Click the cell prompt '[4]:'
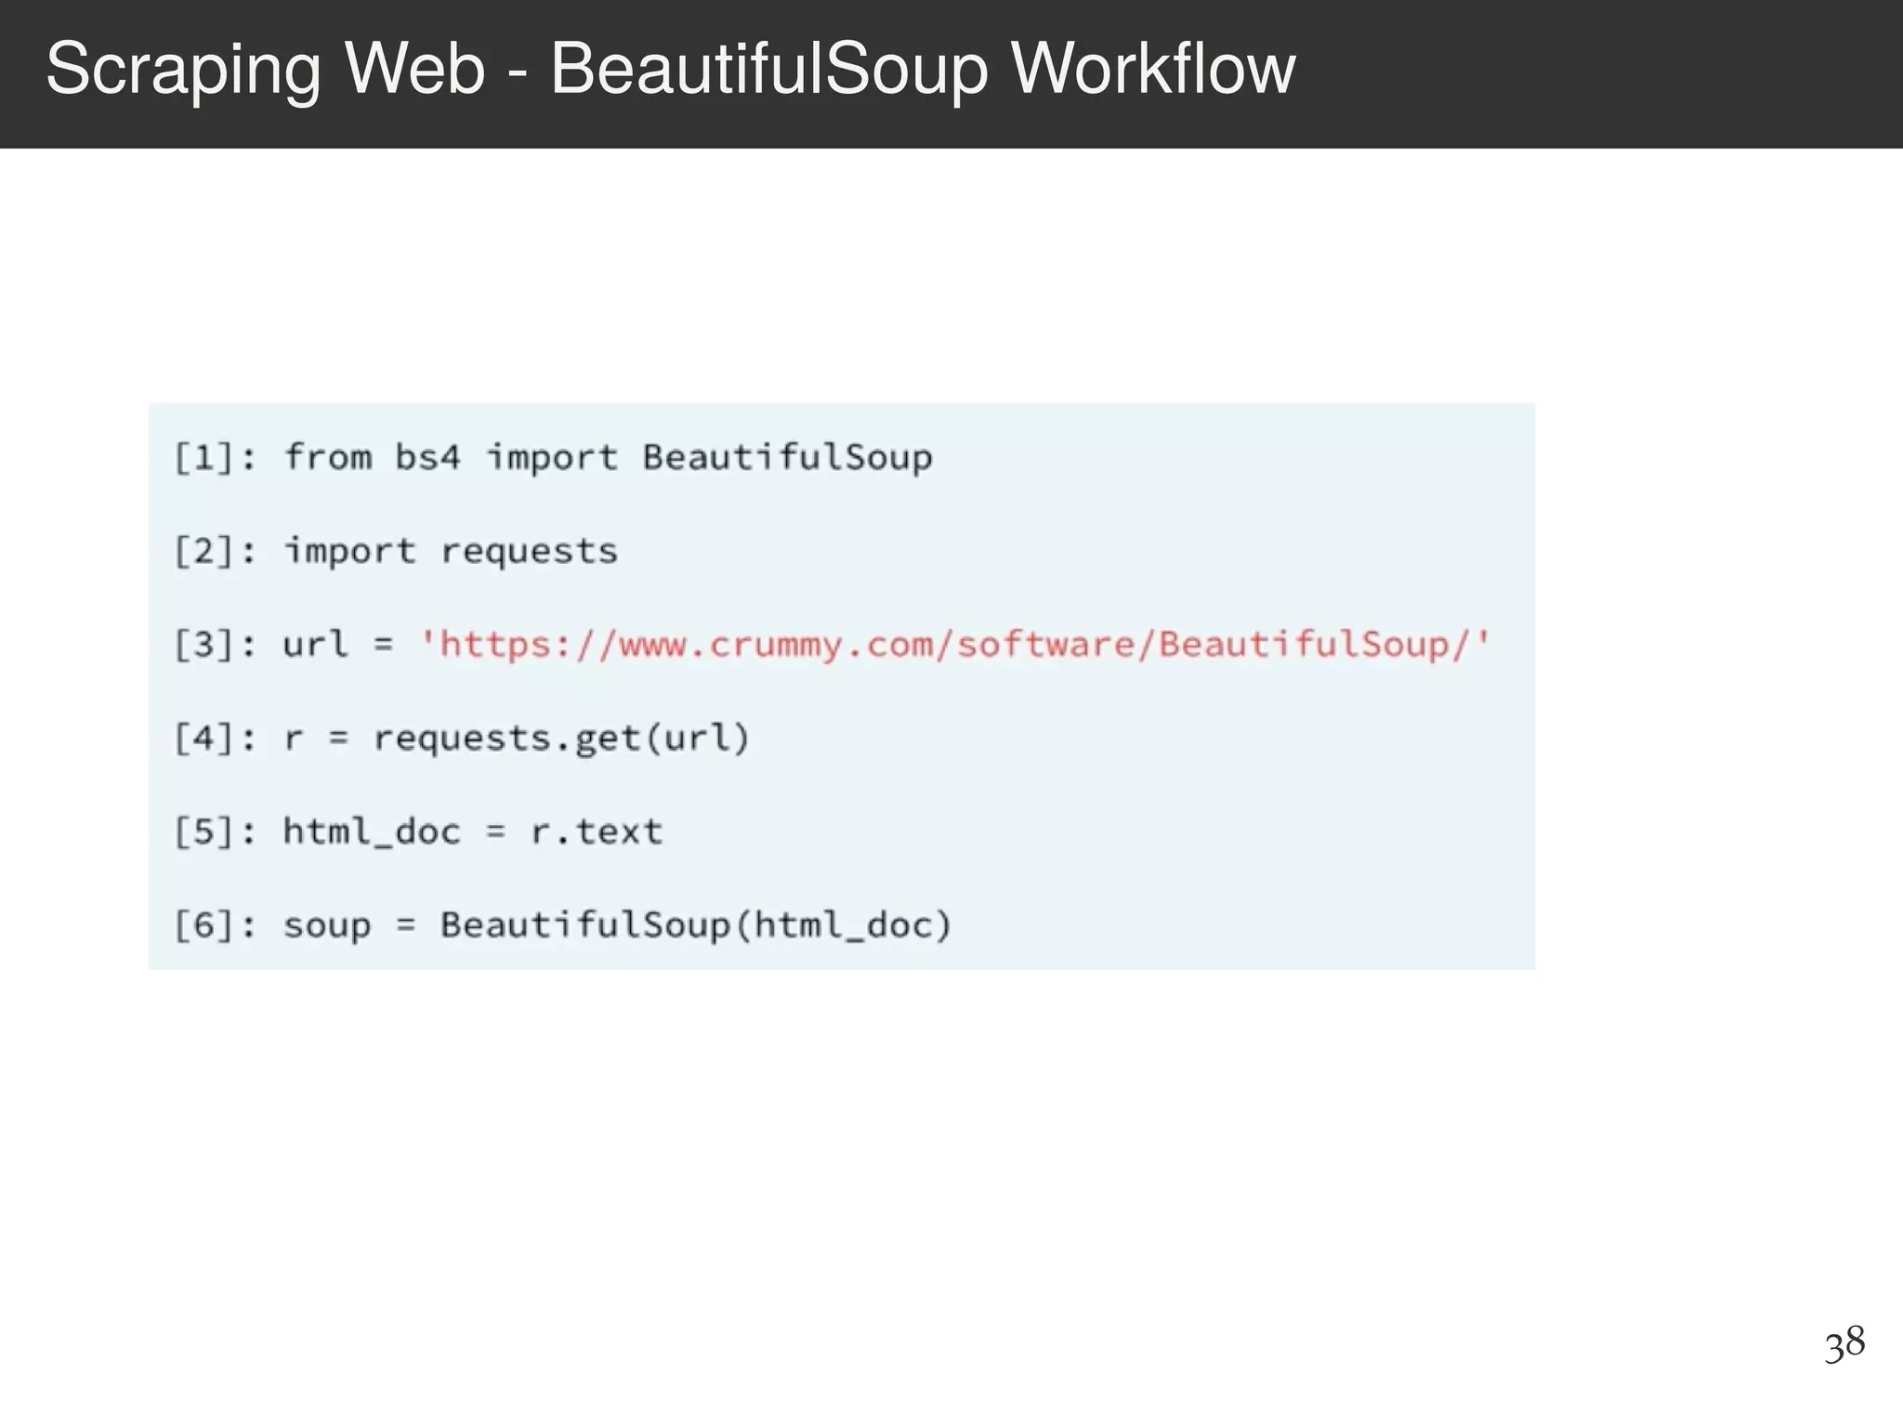This screenshot has width=1903, height=1427. click(215, 738)
